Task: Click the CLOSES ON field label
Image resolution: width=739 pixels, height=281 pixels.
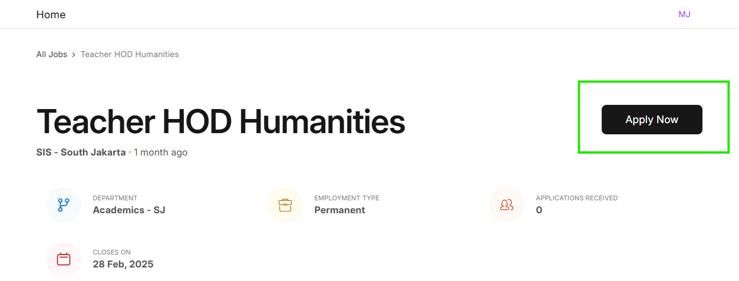Action: pos(111,252)
